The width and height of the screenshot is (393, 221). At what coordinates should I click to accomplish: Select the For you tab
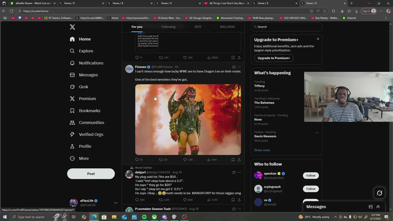137,27
